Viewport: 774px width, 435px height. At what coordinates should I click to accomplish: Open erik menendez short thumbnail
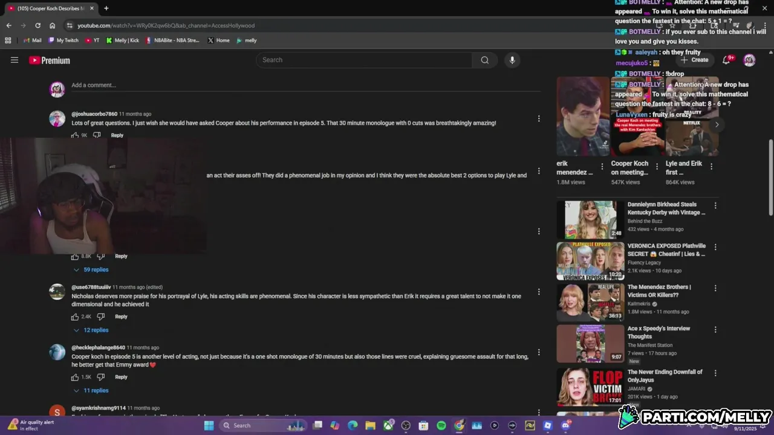(x=583, y=117)
